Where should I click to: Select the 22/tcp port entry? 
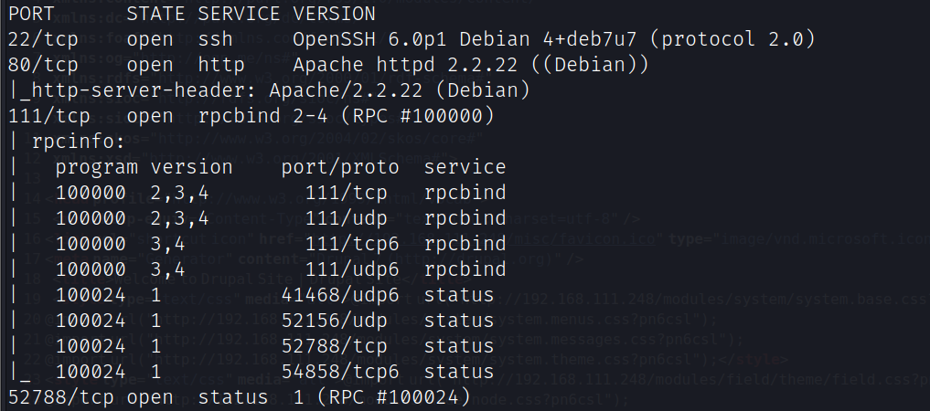[x=42, y=39]
